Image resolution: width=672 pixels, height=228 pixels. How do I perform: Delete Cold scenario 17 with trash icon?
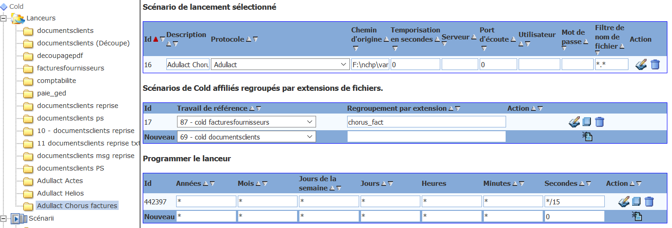click(599, 122)
